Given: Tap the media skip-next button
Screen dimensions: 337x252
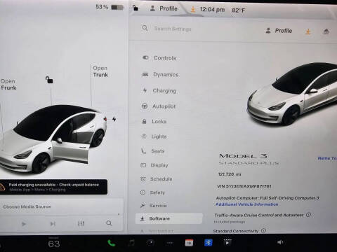Looking at the screenshot, I should click(x=53, y=224).
